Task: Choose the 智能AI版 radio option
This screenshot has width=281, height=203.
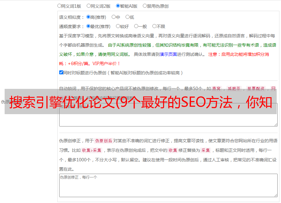Action: pyautogui.click(x=118, y=6)
